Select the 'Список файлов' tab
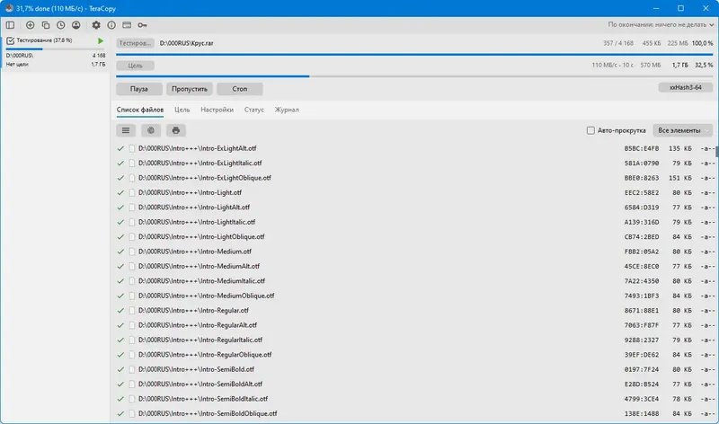719x424 pixels. [140, 110]
